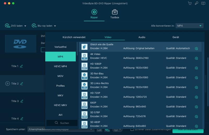Choose the Verlustfrei format category
Viewport: 209px width, 135px height.
(x=61, y=47)
